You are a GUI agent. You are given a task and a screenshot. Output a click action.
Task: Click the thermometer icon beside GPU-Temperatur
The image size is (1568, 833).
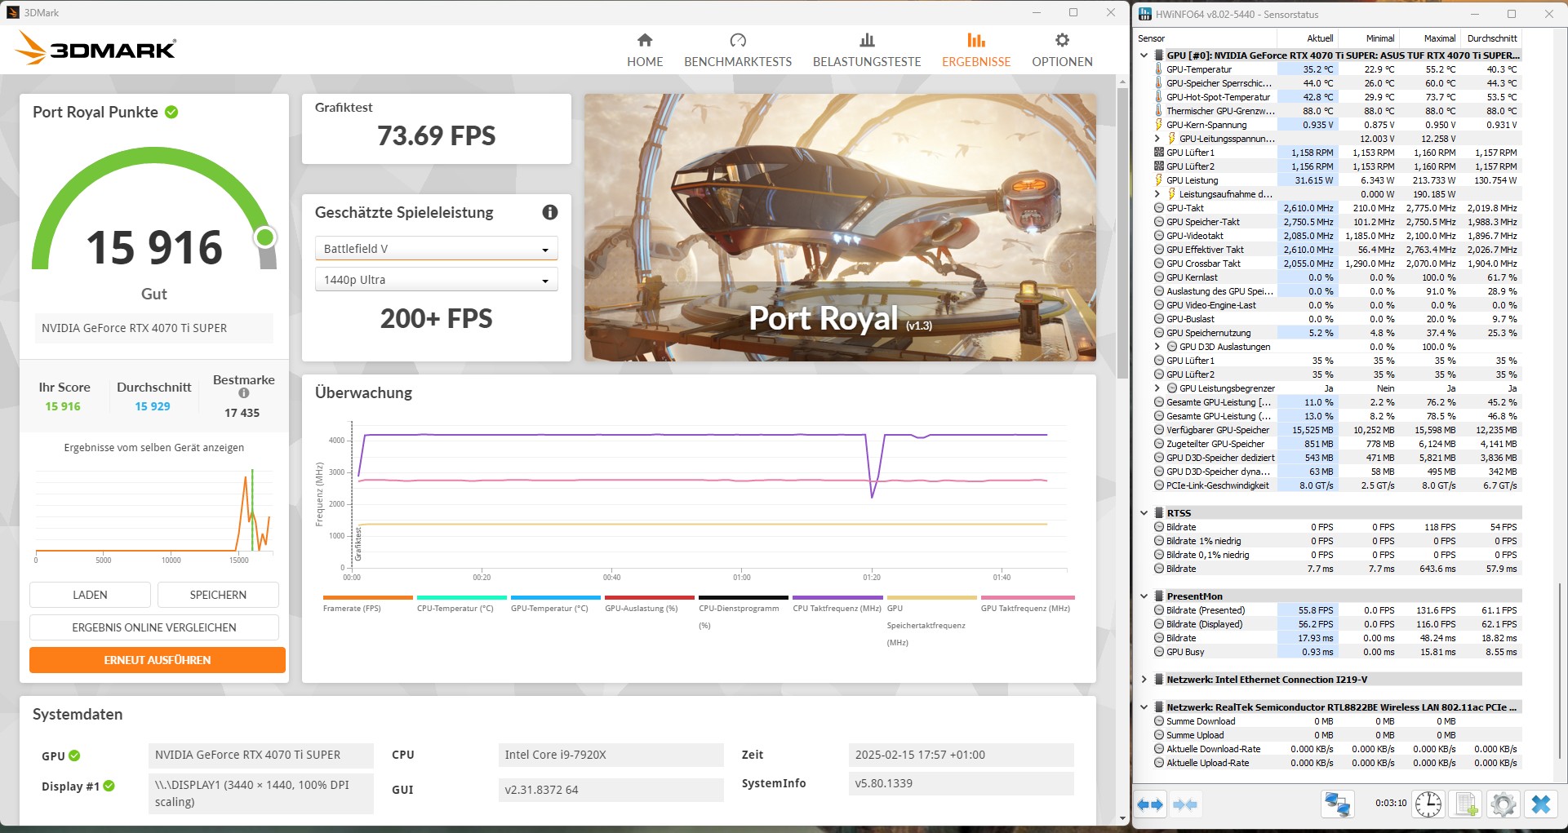tap(1158, 69)
